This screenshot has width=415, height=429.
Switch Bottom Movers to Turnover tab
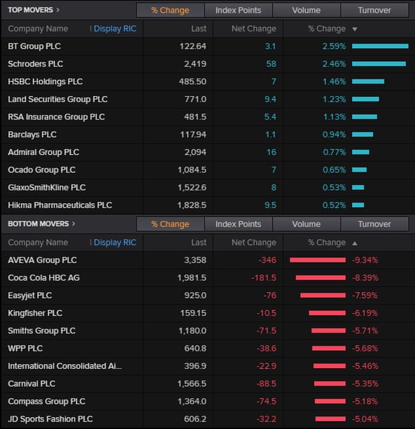coord(374,224)
